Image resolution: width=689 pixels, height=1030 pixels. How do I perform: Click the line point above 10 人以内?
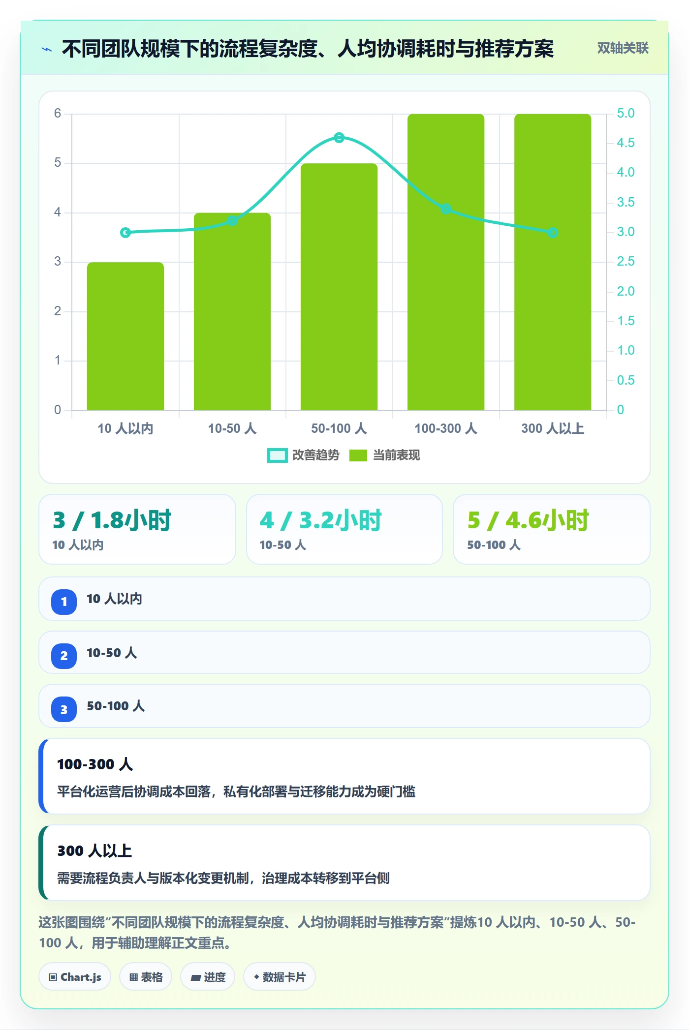pos(125,233)
